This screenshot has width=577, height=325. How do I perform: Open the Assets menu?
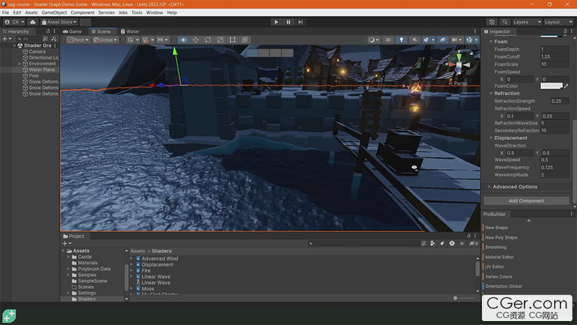tap(31, 12)
